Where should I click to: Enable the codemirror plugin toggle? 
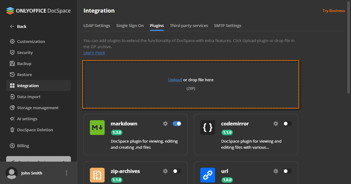point(287,124)
